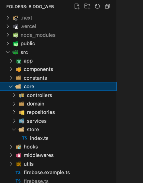143x183 pixels.
Task: Click the services folder gear icon
Action: click(22, 121)
